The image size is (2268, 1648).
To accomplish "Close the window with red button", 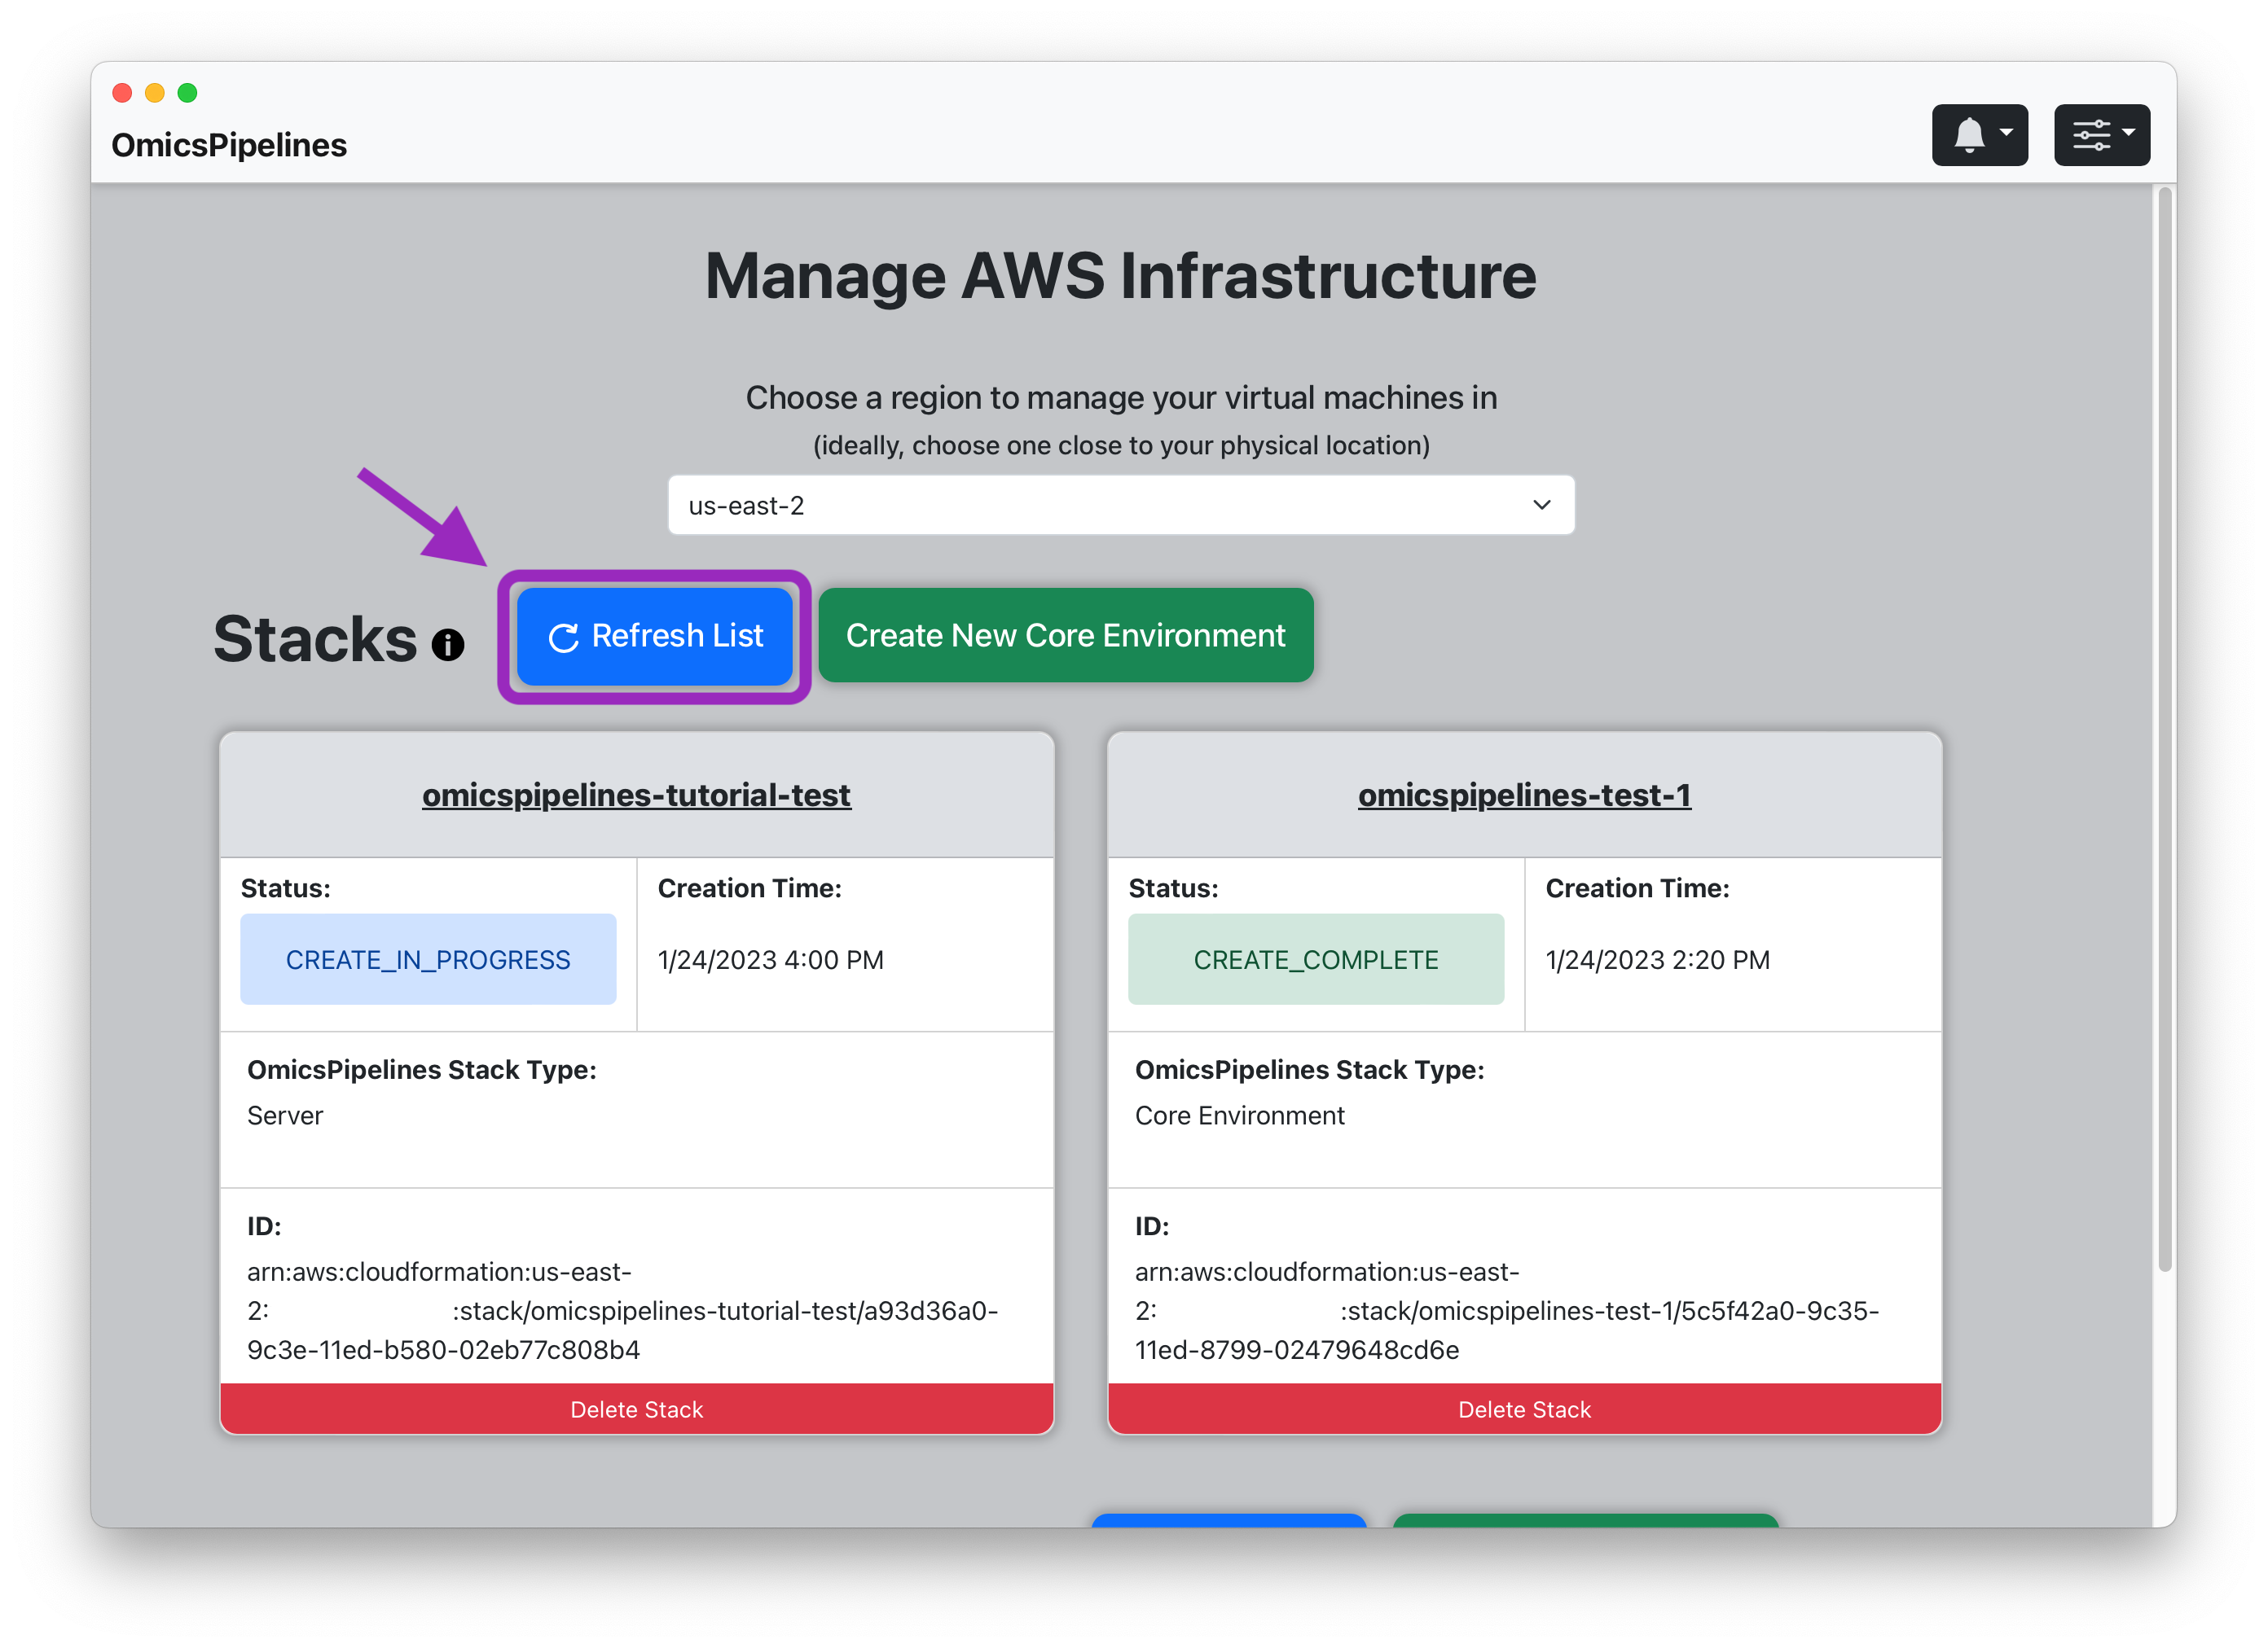I will (122, 93).
